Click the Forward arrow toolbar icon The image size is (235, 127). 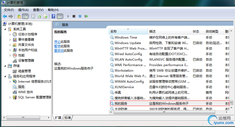click(x=11, y=16)
